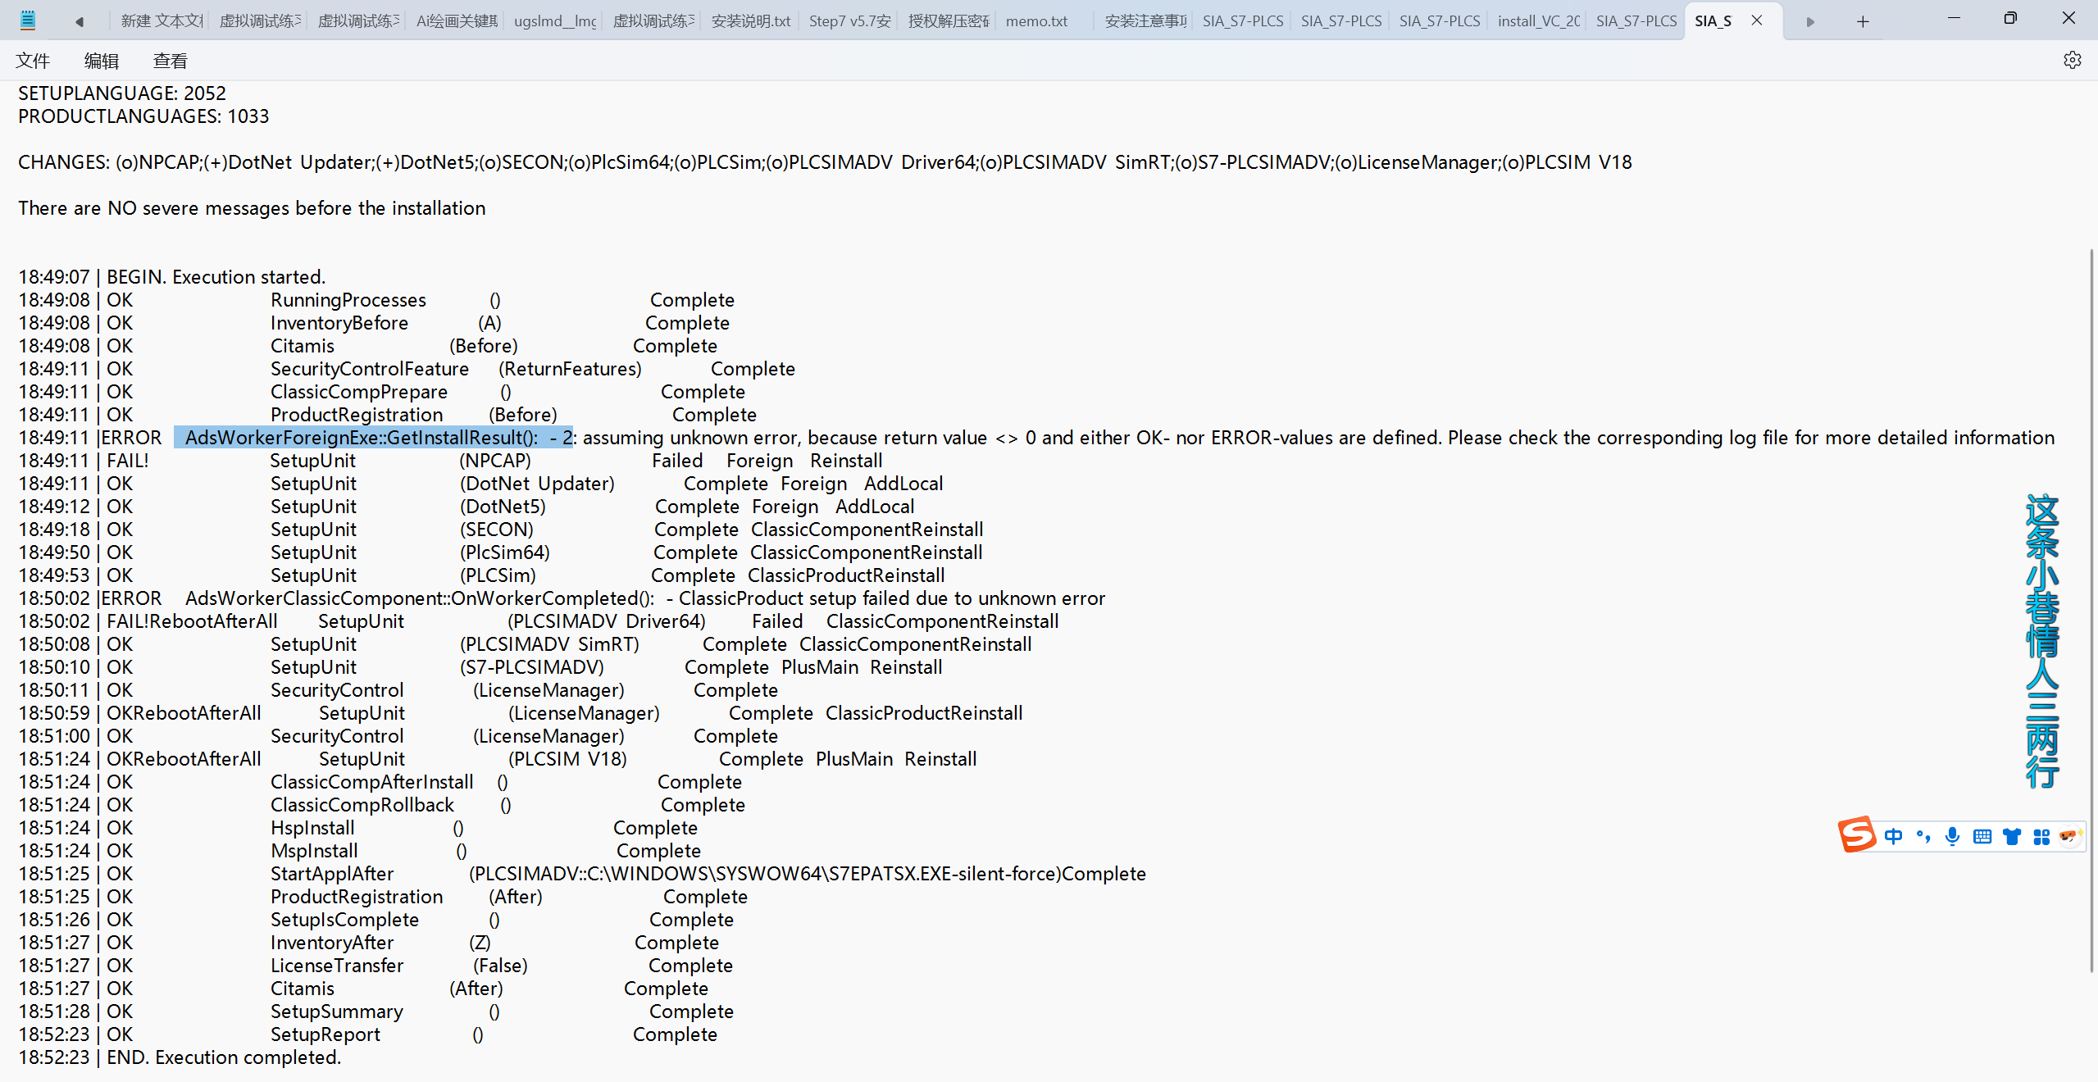This screenshot has width=2098, height=1082.
Task: Open the IME toolbox grid icon
Action: 2041,836
